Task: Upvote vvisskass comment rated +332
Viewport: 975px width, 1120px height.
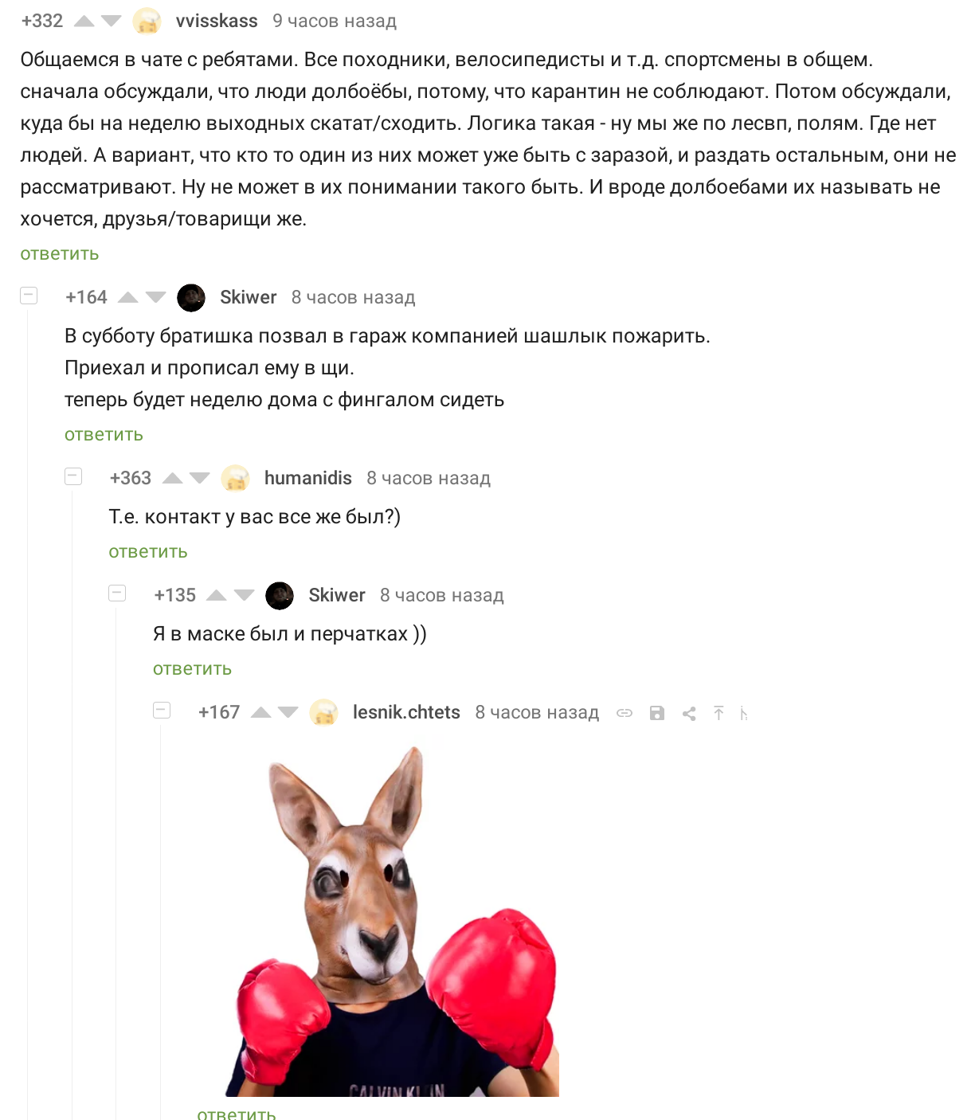Action: 84,22
